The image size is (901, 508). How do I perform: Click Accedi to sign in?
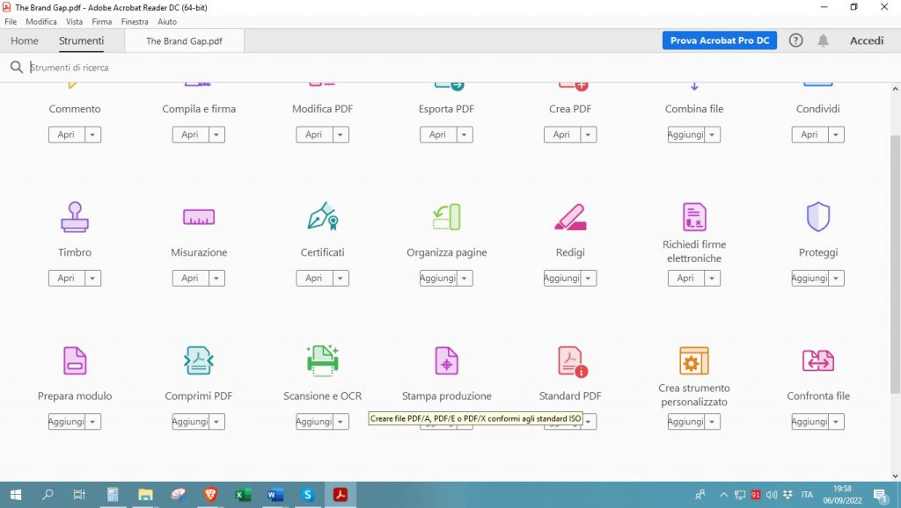[866, 40]
